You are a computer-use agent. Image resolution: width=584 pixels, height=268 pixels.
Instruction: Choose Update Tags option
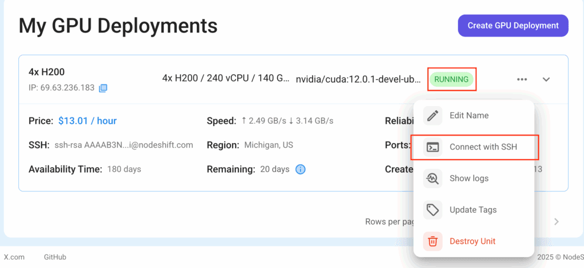[474, 210]
